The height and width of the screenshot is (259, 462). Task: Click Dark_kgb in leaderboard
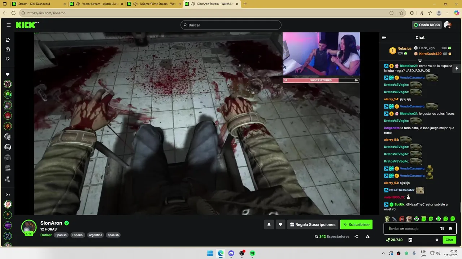click(427, 48)
